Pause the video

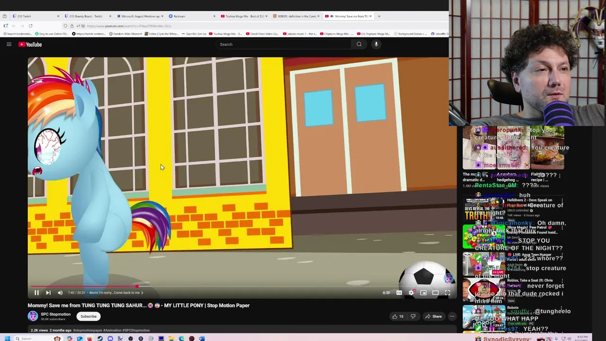36,293
